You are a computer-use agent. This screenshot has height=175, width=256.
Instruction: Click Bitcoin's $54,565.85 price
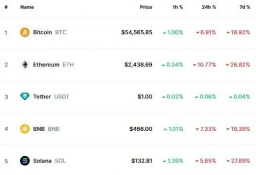[x=137, y=32]
